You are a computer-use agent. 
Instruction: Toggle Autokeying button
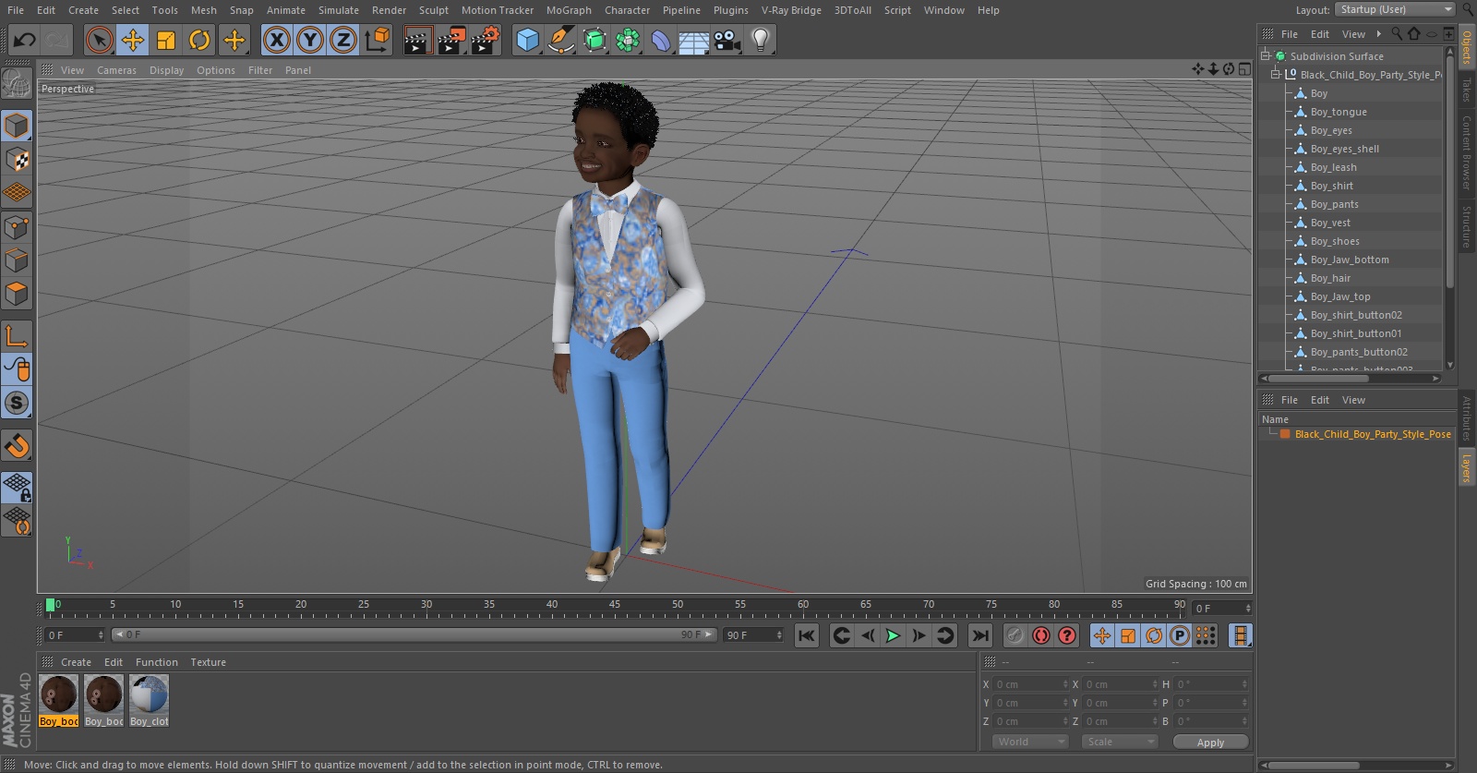click(x=1041, y=635)
